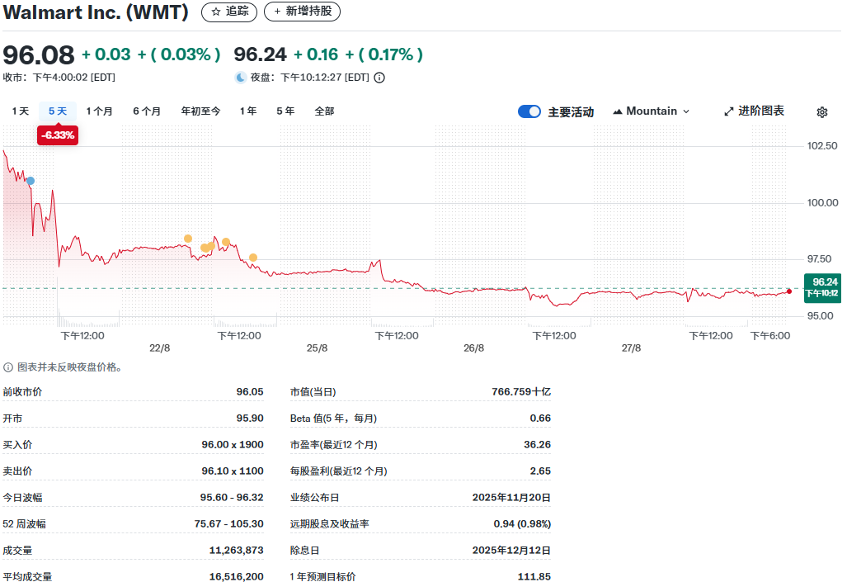847x582 pixels.
Task: Click the 卖出价 value 96.10 x 1100
Action: (233, 471)
